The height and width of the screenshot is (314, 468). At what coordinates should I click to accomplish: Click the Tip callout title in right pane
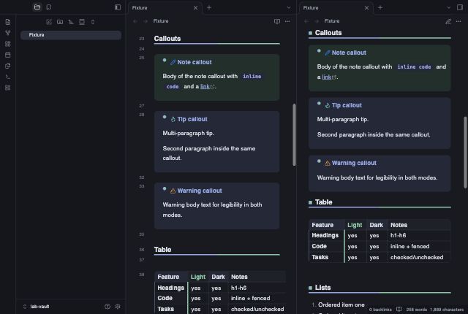click(347, 105)
